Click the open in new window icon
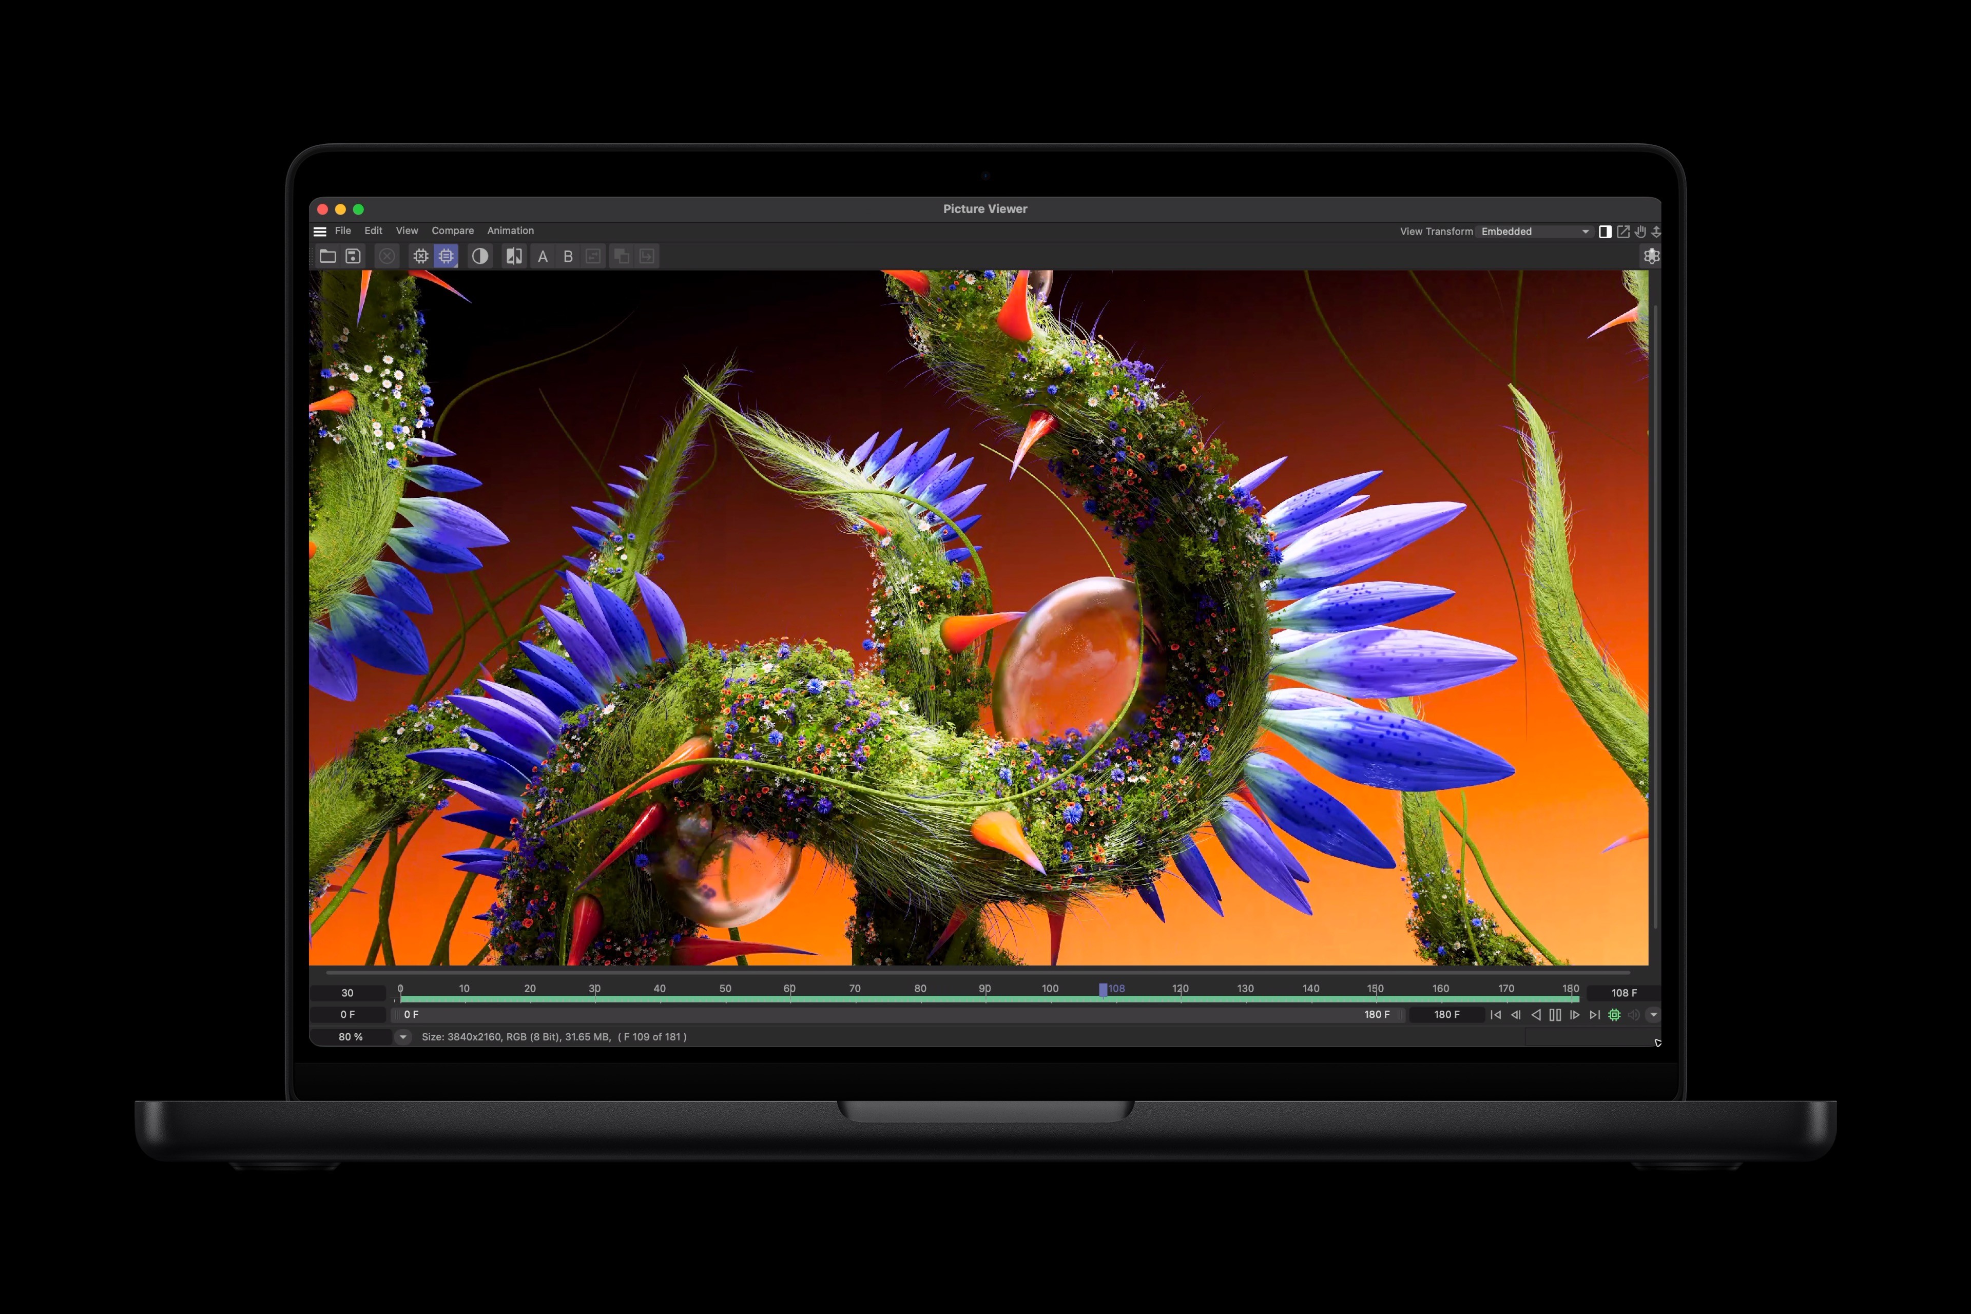 [1623, 231]
